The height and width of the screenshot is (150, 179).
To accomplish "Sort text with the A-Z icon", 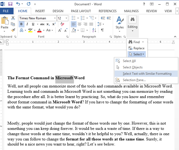I will click(94, 30).
